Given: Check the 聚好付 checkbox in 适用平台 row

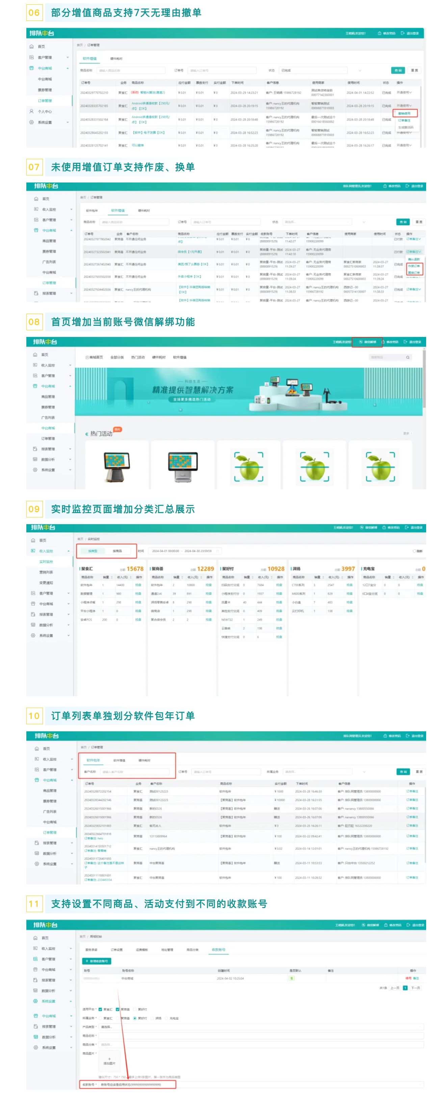Looking at the screenshot, I should pyautogui.click(x=135, y=1009).
